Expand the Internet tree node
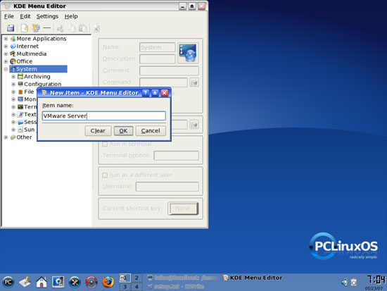 click(x=6, y=47)
